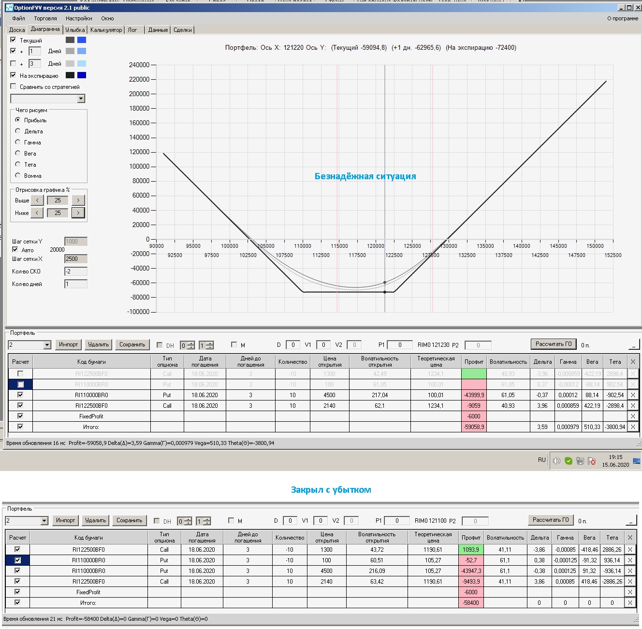
Task: Switch to the Доска tab
Action: [x=17, y=30]
